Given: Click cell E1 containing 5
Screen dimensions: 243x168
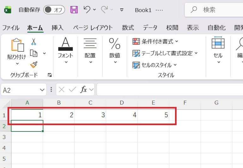Looking at the screenshot, I should pos(154,115).
